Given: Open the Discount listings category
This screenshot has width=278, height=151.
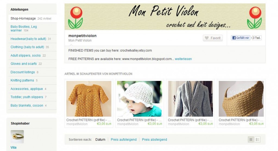Looking at the screenshot, I should pos(23,72).
